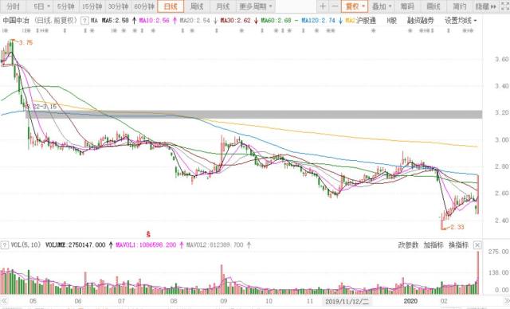Click the 3.75 high price marker
This screenshot has height=309, width=510.
(x=25, y=42)
